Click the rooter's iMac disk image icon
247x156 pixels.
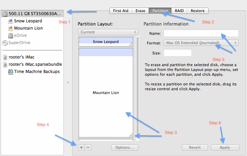5,57
